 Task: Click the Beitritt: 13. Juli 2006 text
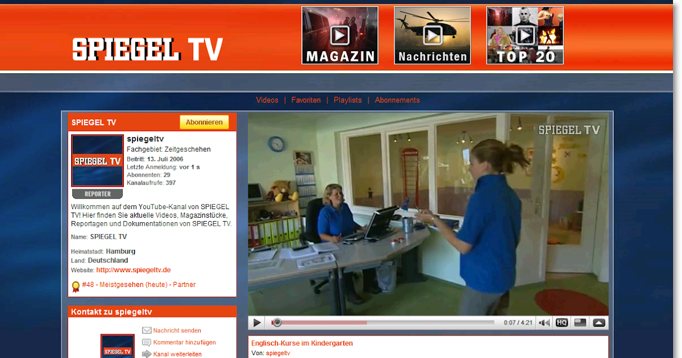click(155, 159)
